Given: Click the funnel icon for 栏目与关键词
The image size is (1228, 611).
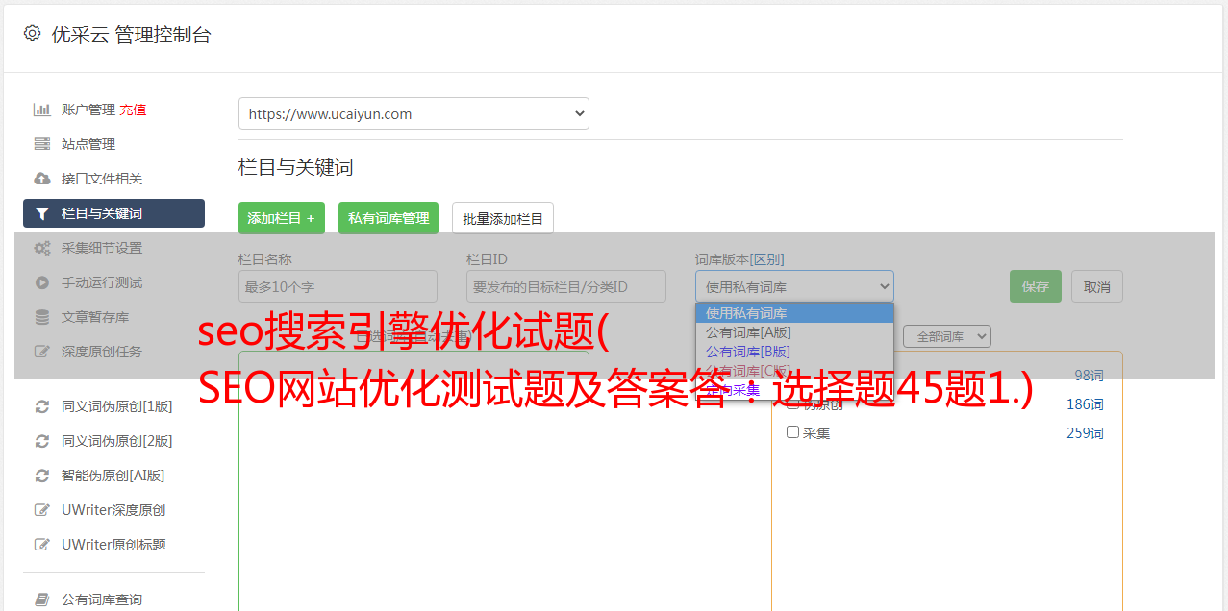Looking at the screenshot, I should [x=41, y=213].
